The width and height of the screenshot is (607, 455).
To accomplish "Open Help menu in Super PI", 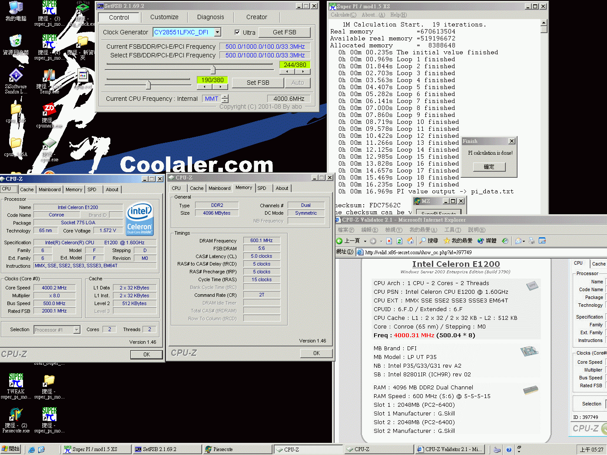I will (398, 15).
